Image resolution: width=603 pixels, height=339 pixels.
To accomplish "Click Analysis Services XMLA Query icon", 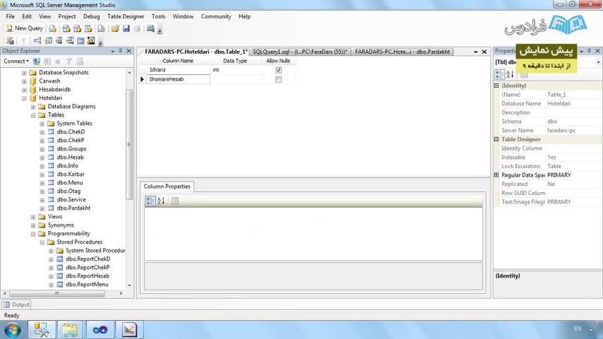I will point(88,28).
